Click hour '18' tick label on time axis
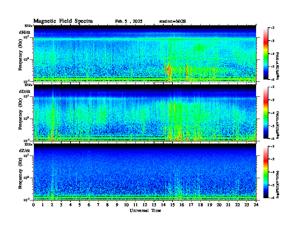 click(x=200, y=205)
